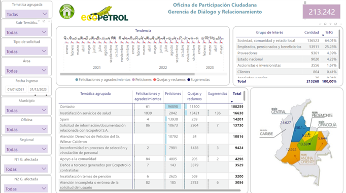This screenshot has width=346, height=193.
Task: Click highlighted Peticiones value 96898
Action: (x=173, y=107)
